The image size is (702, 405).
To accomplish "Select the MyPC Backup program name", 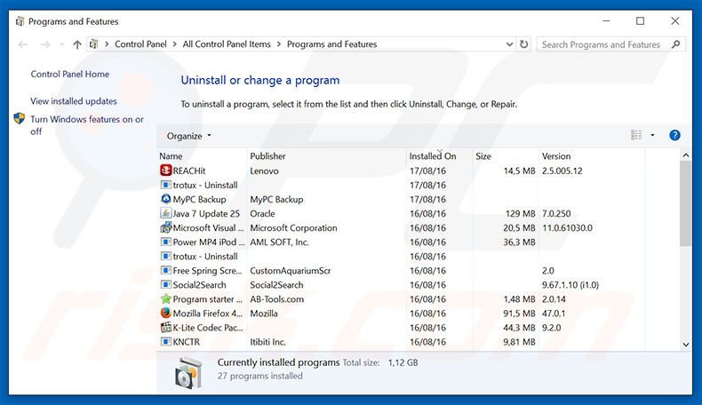I will 199,199.
